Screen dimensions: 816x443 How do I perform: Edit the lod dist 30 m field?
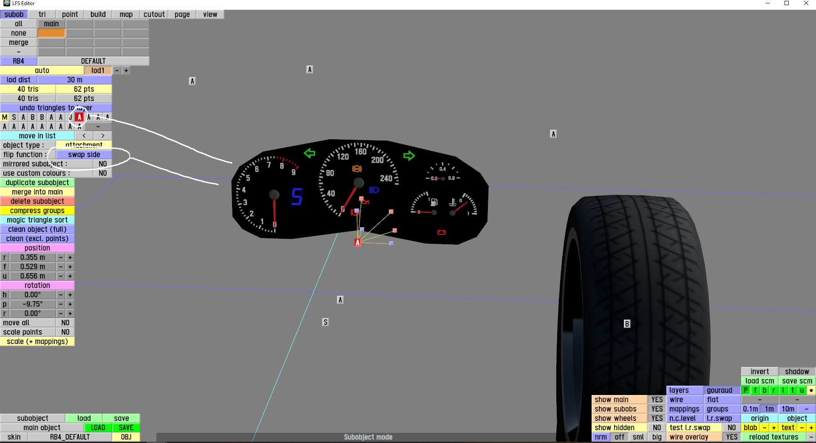75,80
